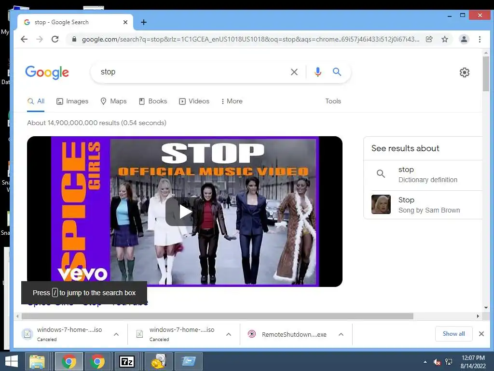The height and width of the screenshot is (371, 494).
Task: Click the Sam Brown song thumbnail
Action: [x=381, y=204]
